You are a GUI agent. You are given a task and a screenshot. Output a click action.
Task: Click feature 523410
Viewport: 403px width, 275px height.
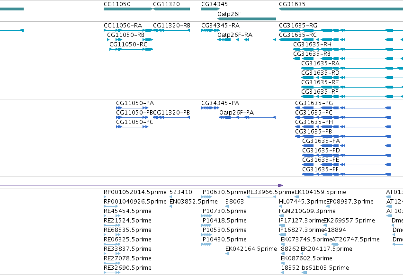click(181, 192)
